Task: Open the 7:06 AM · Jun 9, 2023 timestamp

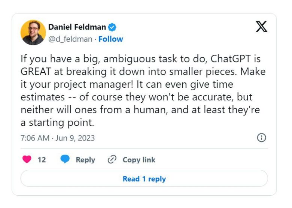Action: 58,138
